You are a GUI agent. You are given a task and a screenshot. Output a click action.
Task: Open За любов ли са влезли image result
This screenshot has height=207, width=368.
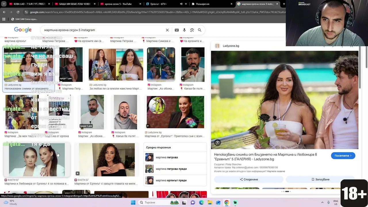[116, 65]
